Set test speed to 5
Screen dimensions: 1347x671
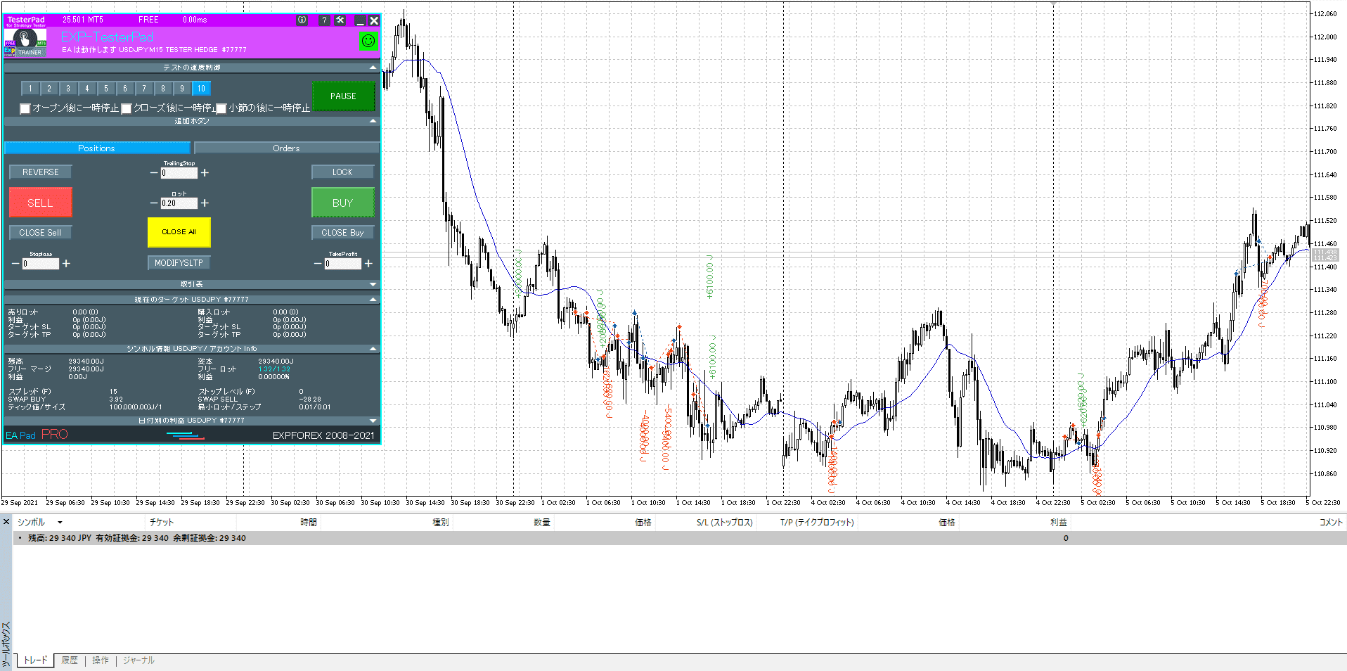(x=106, y=89)
